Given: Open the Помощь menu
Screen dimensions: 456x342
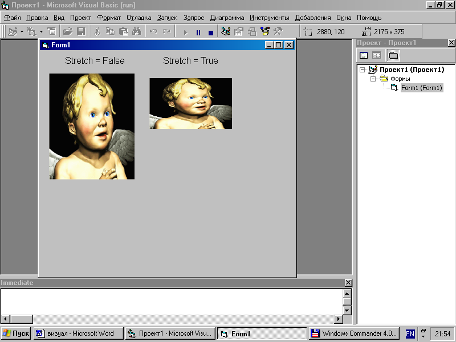Looking at the screenshot, I should tap(369, 18).
